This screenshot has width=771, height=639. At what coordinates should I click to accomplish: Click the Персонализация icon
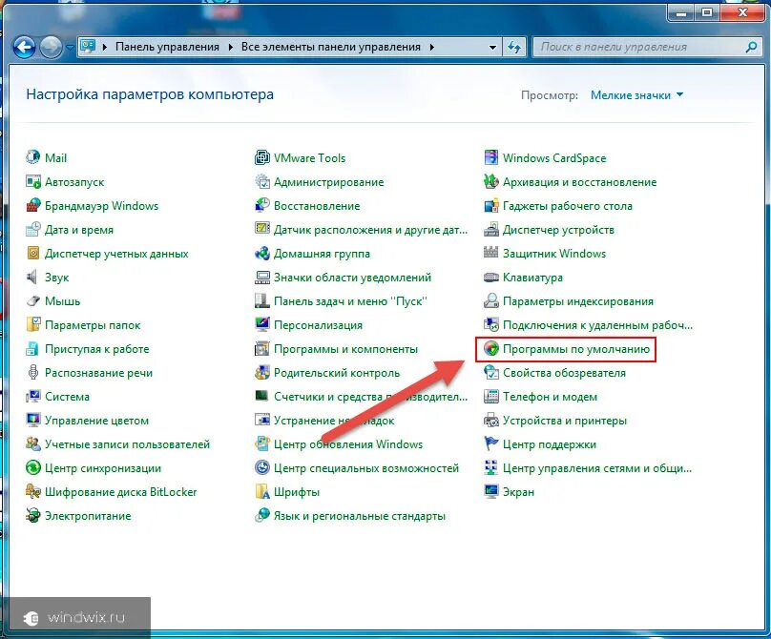coord(262,324)
